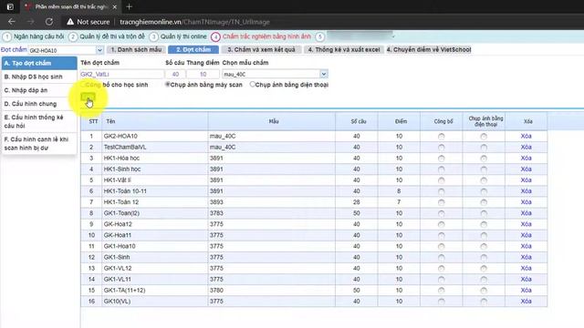The width and height of the screenshot is (584, 328).
Task: Select sidebar item D. Cấu hình chung
Action: click(39, 104)
